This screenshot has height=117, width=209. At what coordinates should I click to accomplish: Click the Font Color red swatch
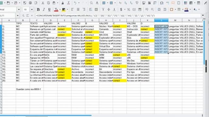click(x=56, y=9)
